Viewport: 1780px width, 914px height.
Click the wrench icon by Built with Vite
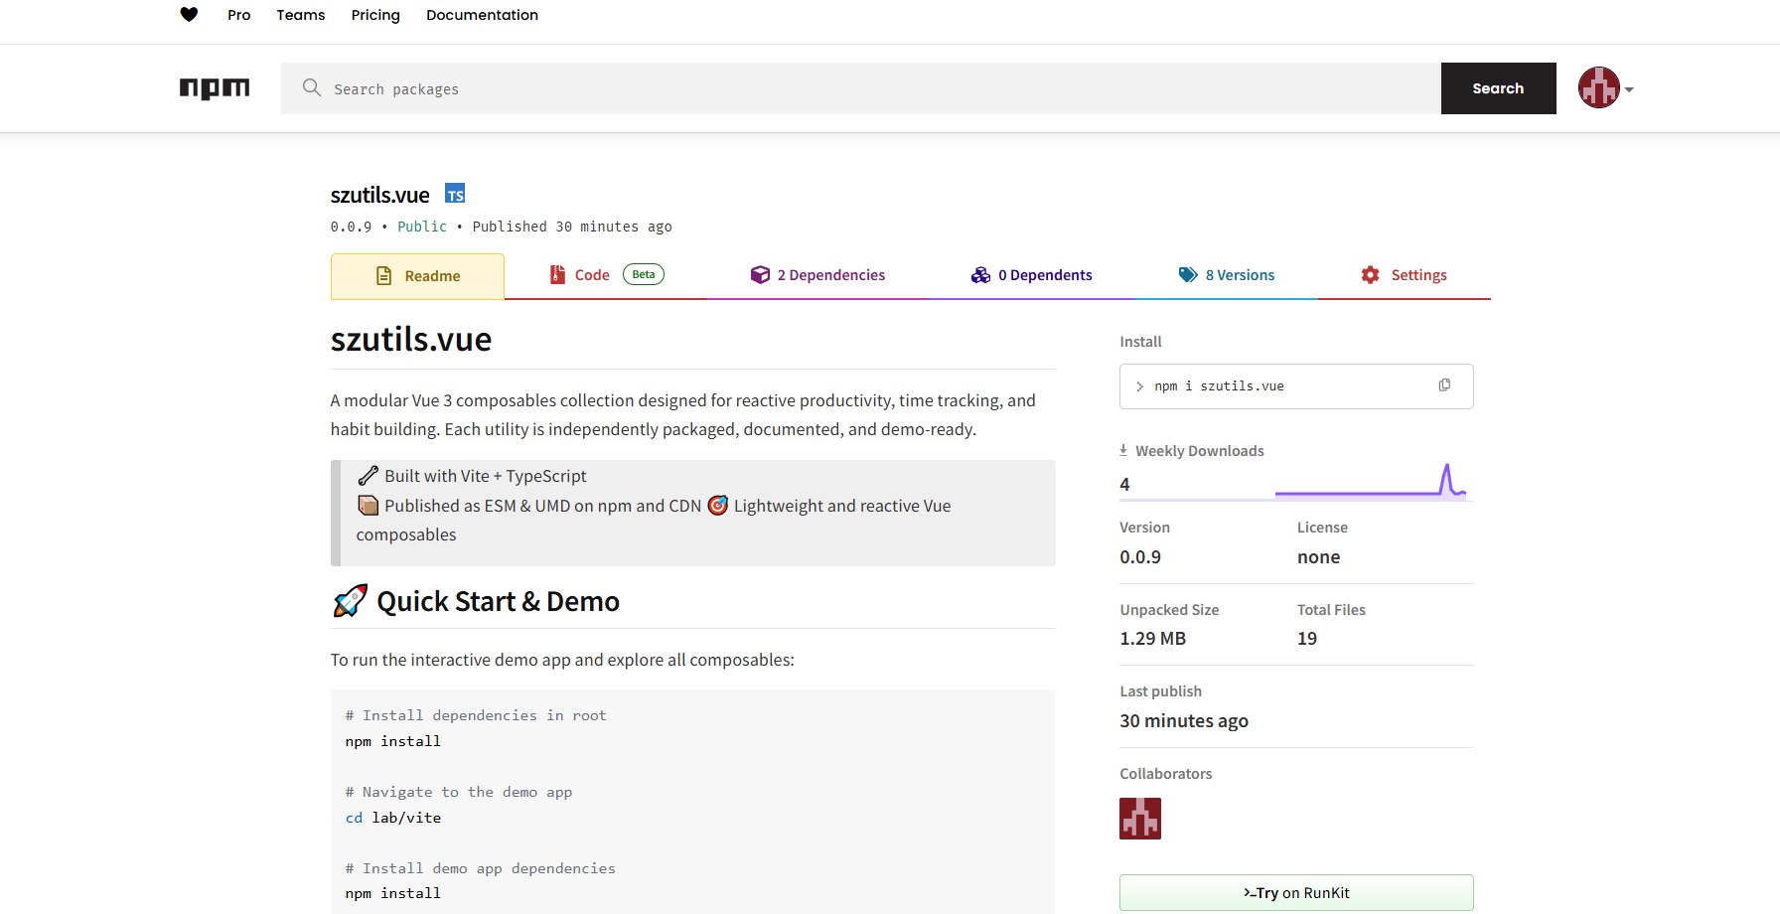tap(368, 476)
